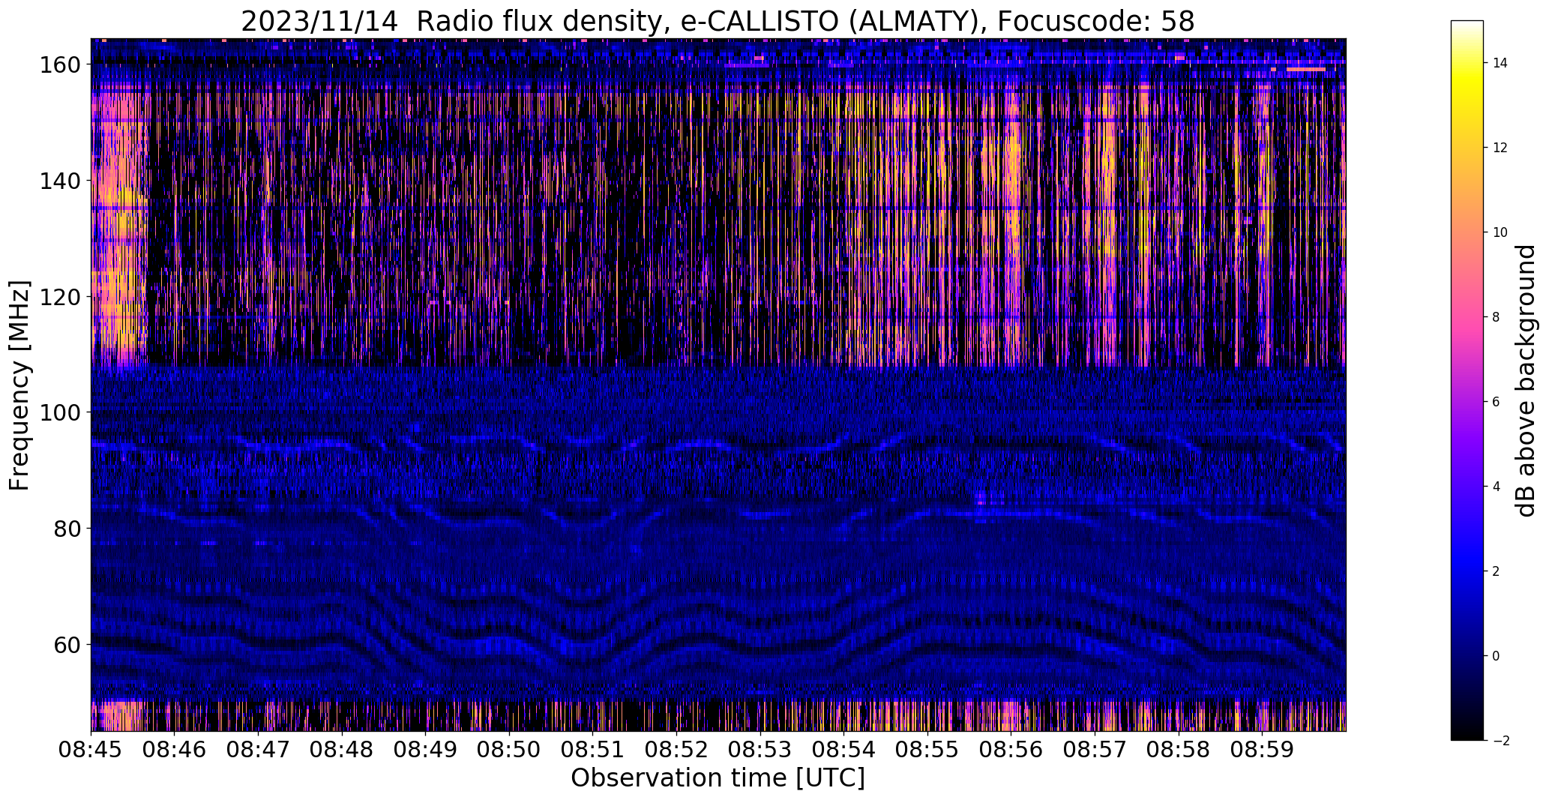Viewport: 1549px width, 800px height.
Task: Click the 08:53 time tick label
Action: point(760,749)
